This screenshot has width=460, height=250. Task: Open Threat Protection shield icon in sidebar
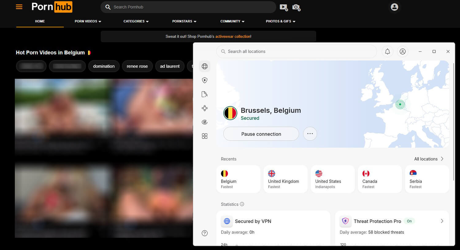[205, 80]
